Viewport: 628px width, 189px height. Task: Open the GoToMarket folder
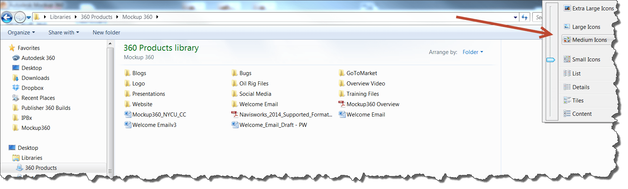[358, 73]
